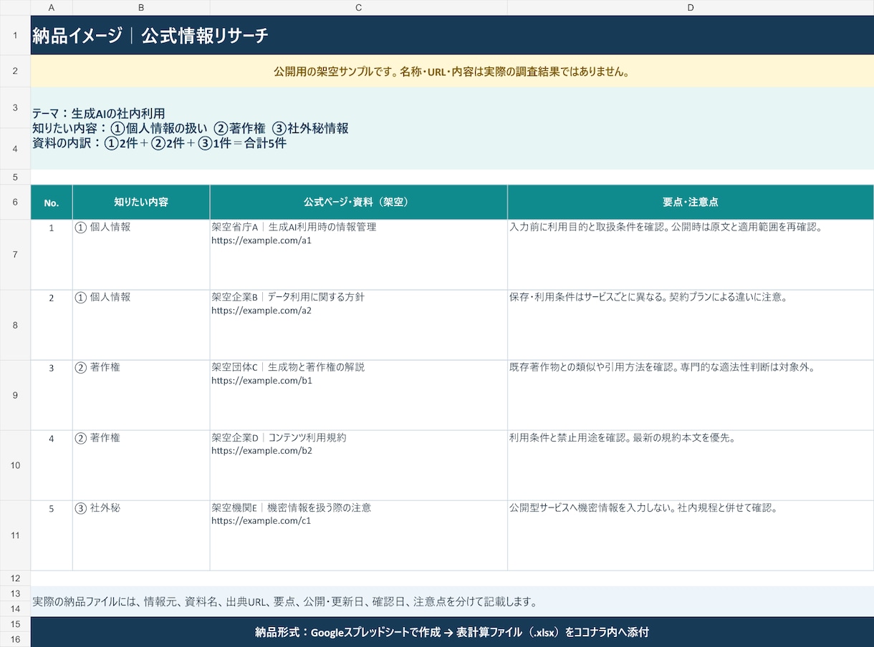Viewport: 874px width, 647px height.
Task: Select row 1 header
Action: coord(15,35)
